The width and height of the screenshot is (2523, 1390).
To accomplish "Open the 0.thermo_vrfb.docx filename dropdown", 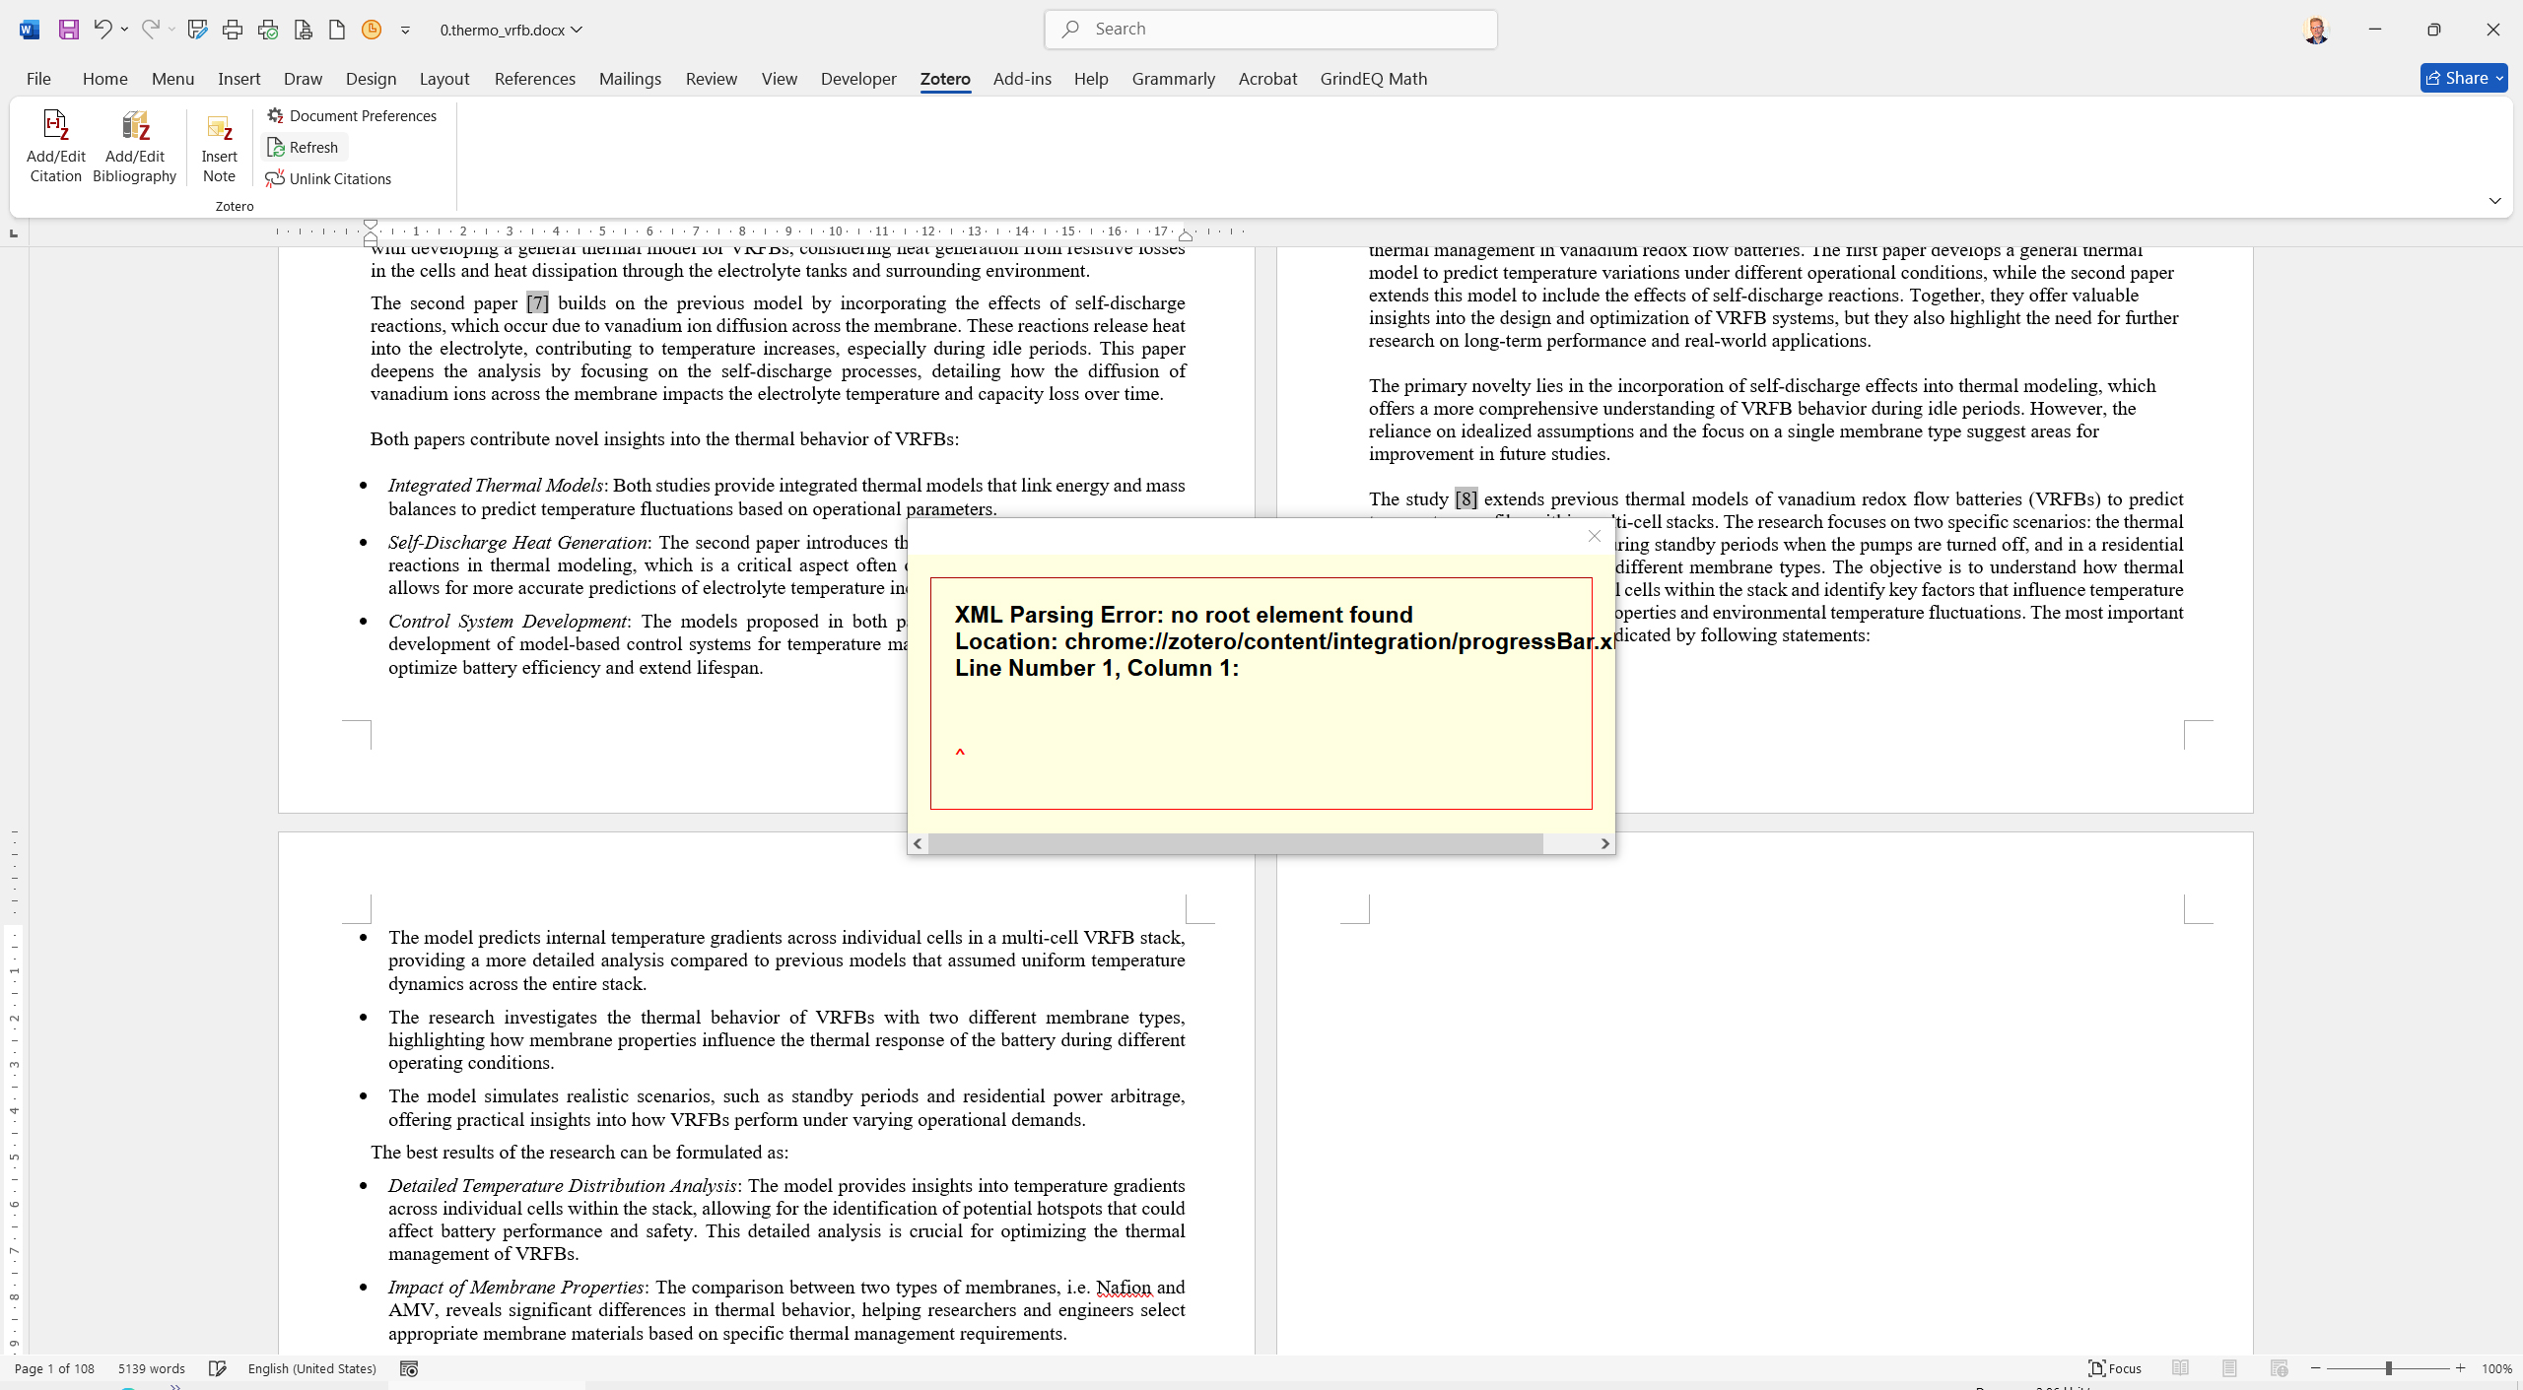I will [577, 30].
